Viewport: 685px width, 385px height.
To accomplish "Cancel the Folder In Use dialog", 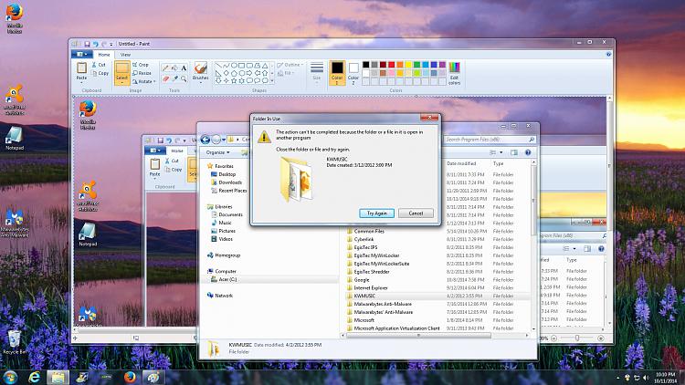I will 416,213.
